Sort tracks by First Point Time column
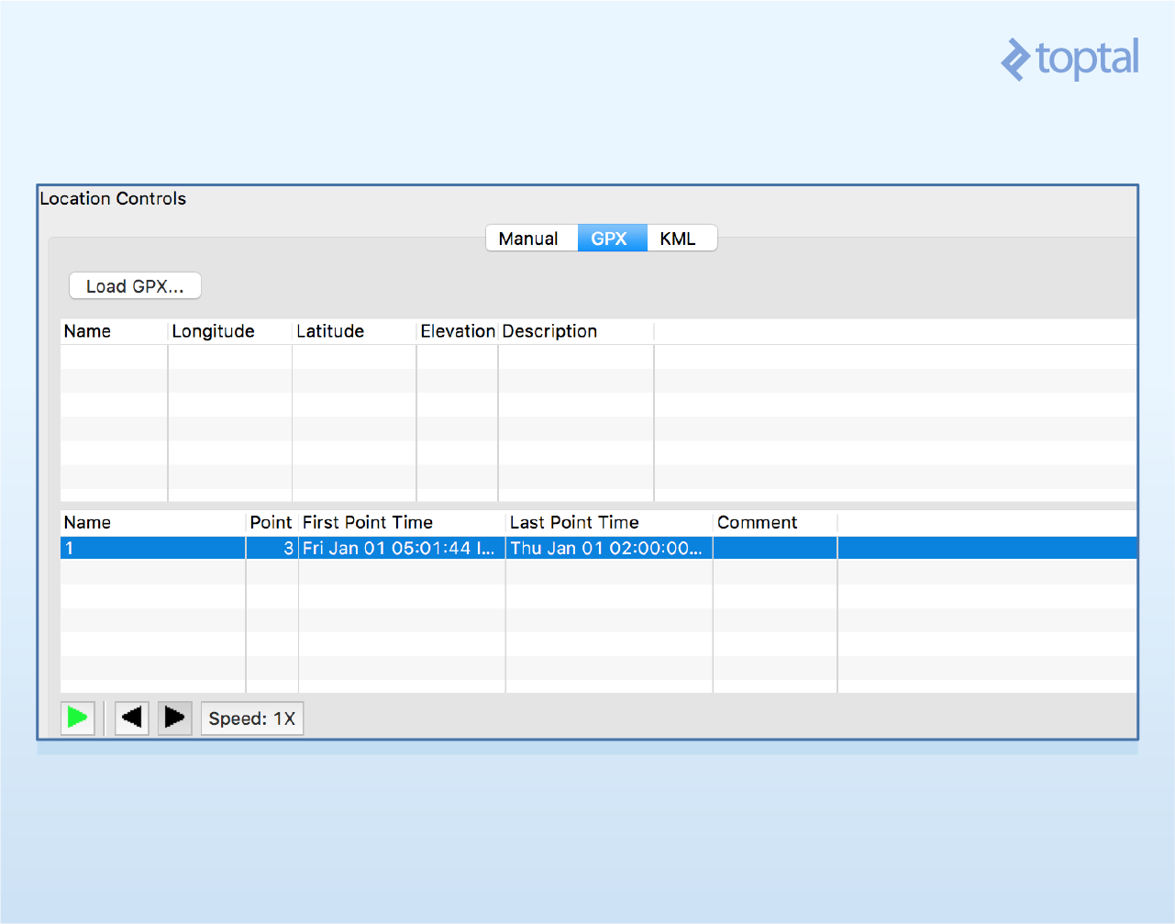This screenshot has width=1175, height=924. (367, 522)
